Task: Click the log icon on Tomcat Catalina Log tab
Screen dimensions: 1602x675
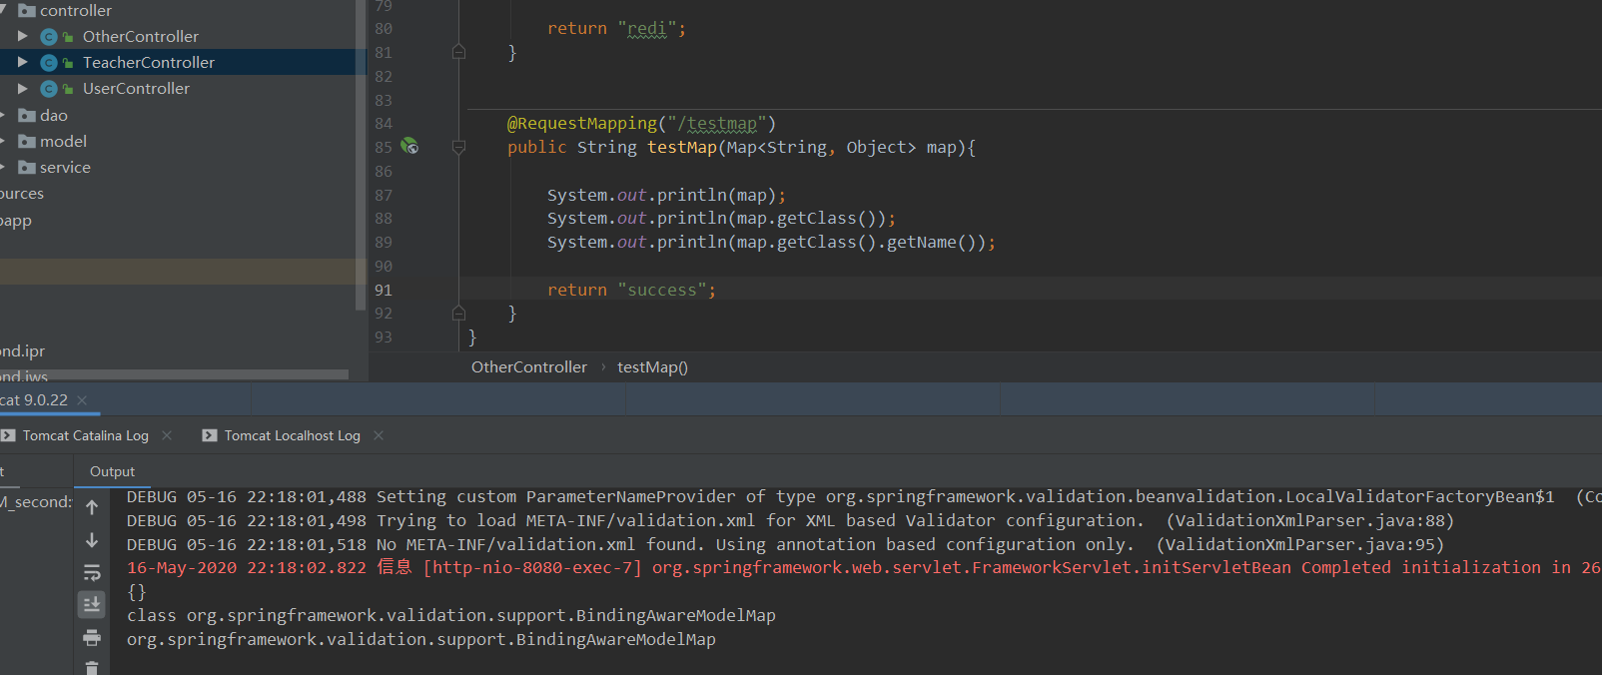Action: 8,435
